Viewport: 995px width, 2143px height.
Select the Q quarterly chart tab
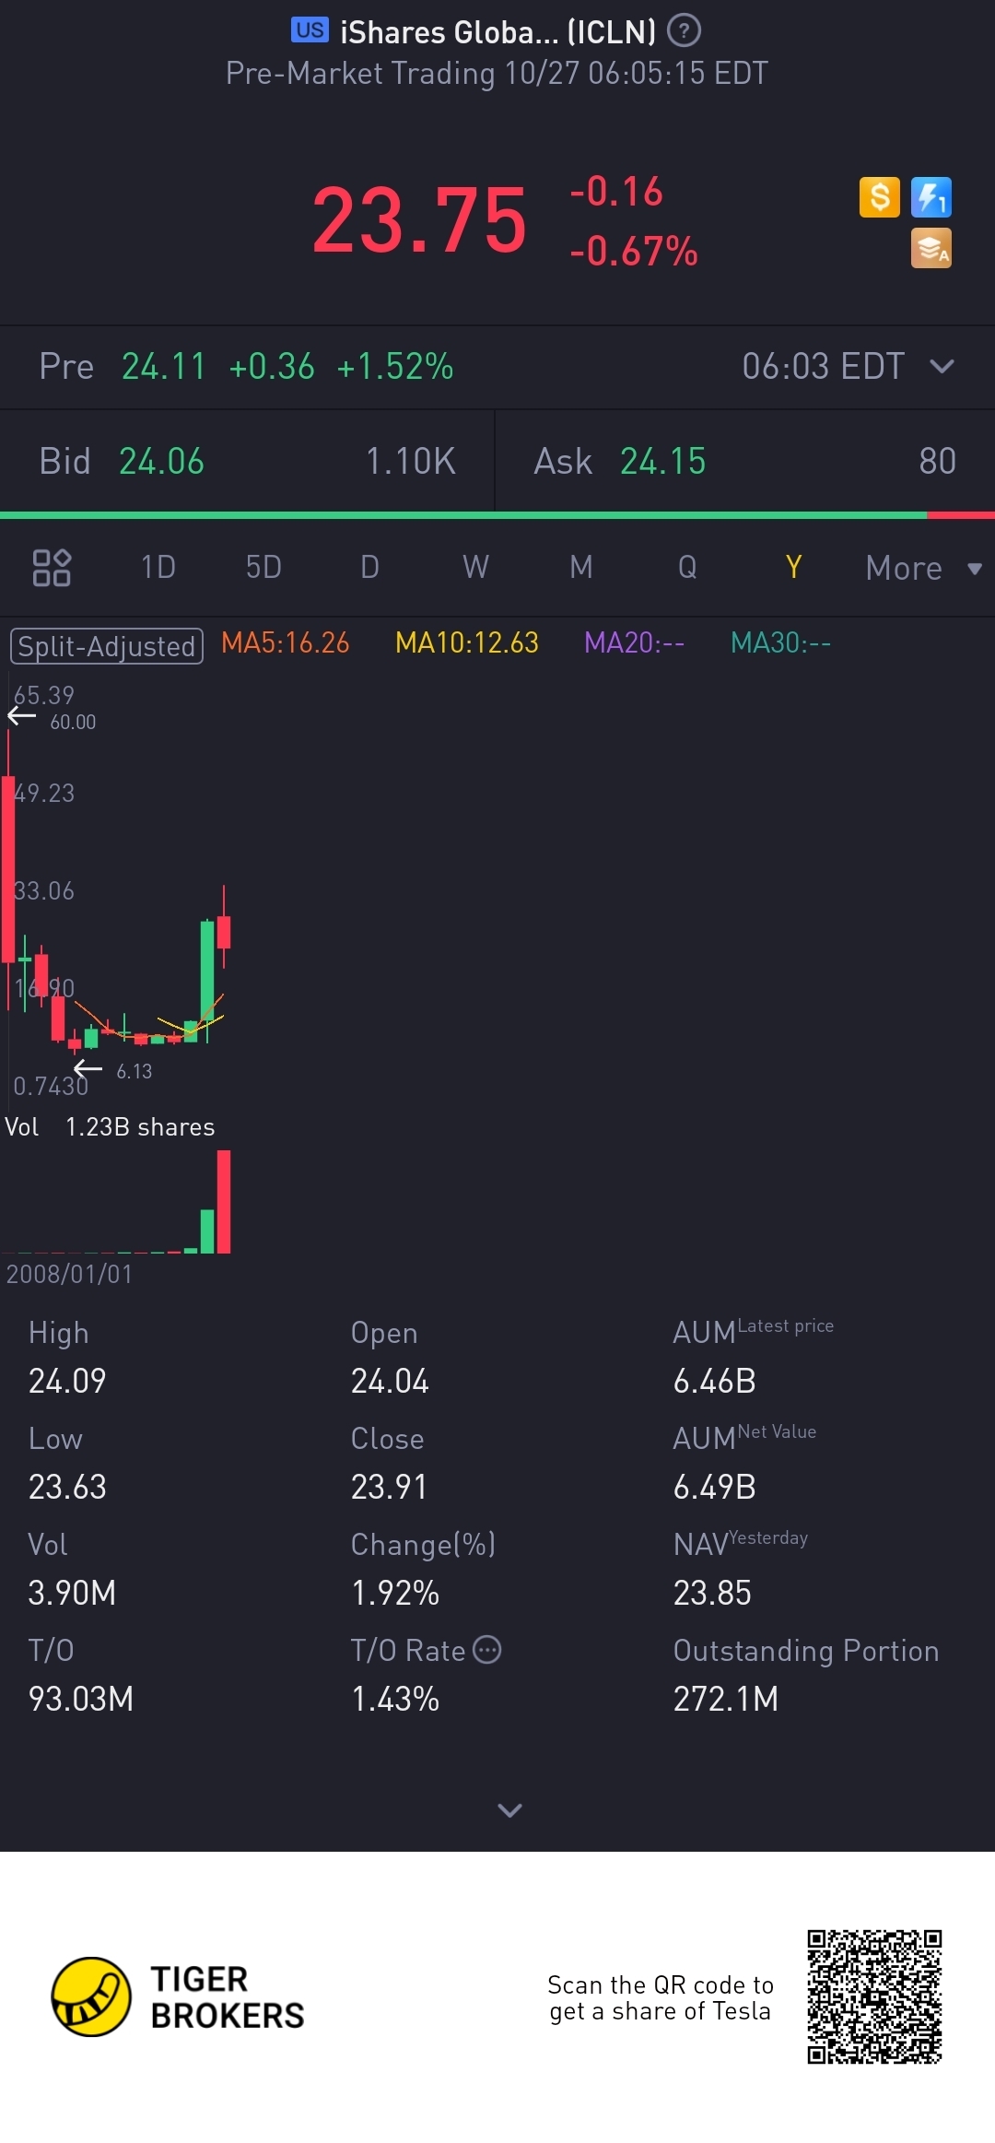click(x=687, y=567)
